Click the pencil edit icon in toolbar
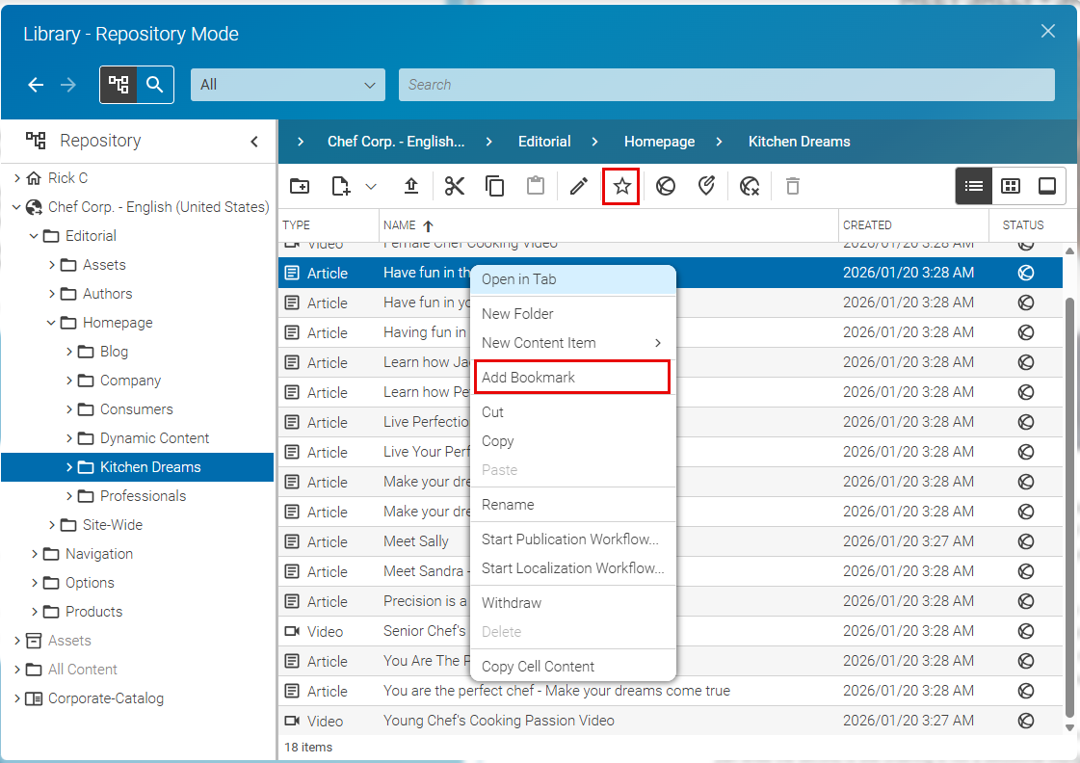Viewport: 1080px width, 763px height. tap(578, 186)
